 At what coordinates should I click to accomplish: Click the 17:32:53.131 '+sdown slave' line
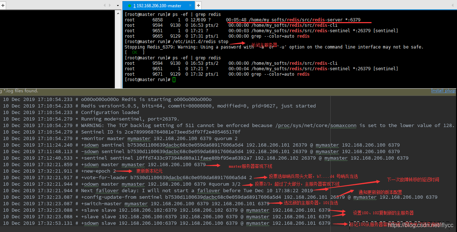point(167,223)
